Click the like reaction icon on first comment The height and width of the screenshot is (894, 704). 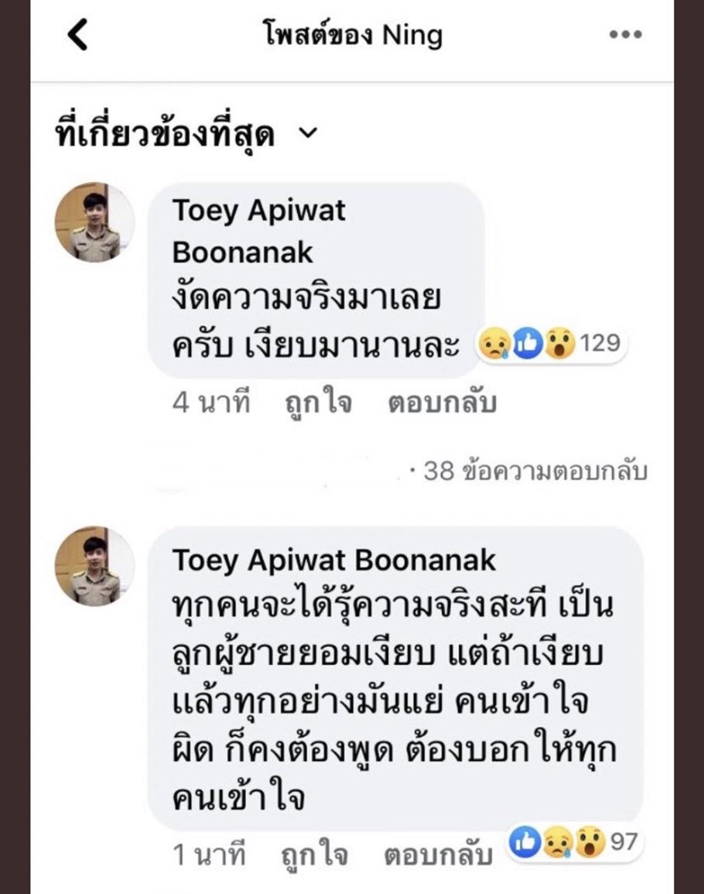(x=527, y=343)
